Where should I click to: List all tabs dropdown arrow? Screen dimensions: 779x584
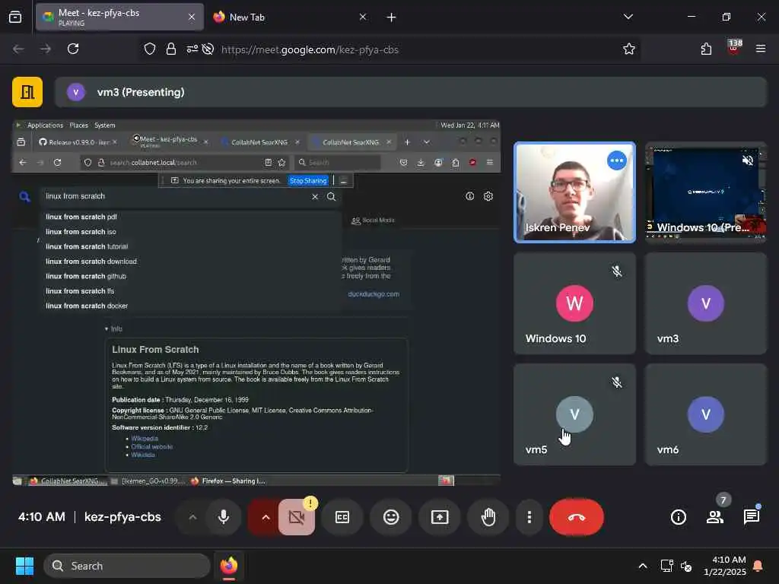628,17
